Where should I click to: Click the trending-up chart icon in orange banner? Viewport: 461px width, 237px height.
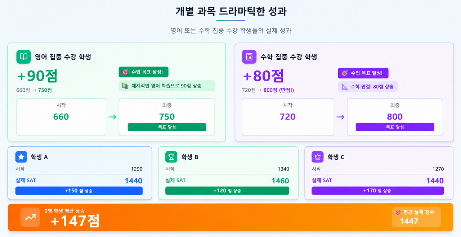(x=30, y=217)
